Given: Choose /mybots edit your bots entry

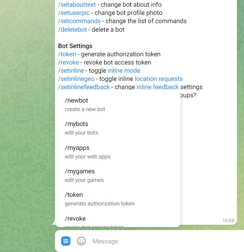Looking at the screenshot, I should [118, 128].
